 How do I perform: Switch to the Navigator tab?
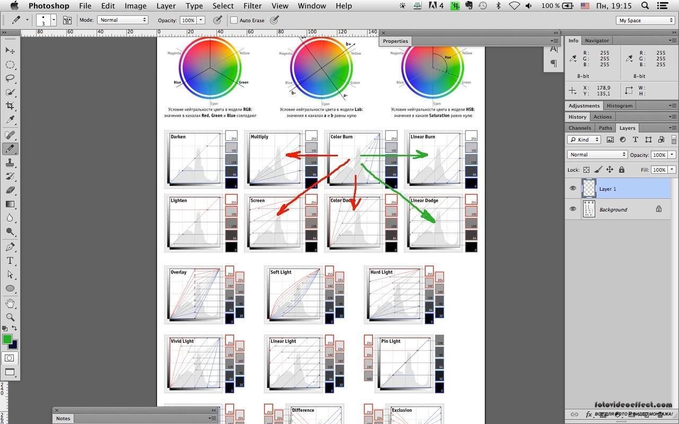tap(597, 40)
